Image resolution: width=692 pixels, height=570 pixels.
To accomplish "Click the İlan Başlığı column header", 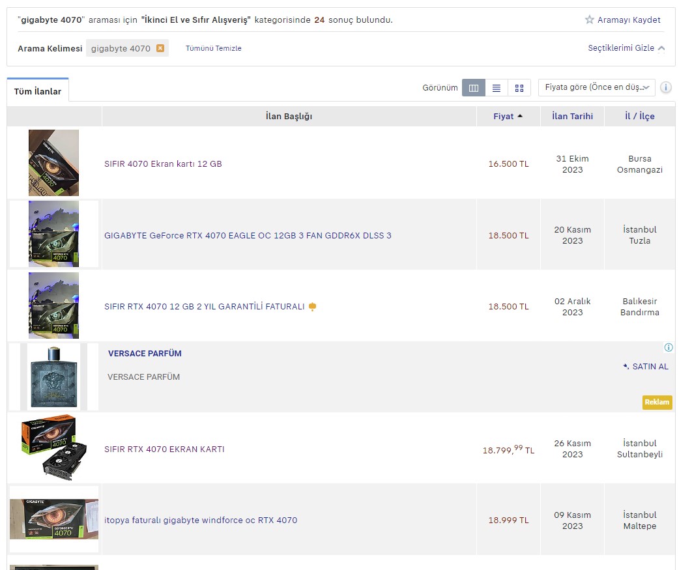I will pyautogui.click(x=289, y=116).
